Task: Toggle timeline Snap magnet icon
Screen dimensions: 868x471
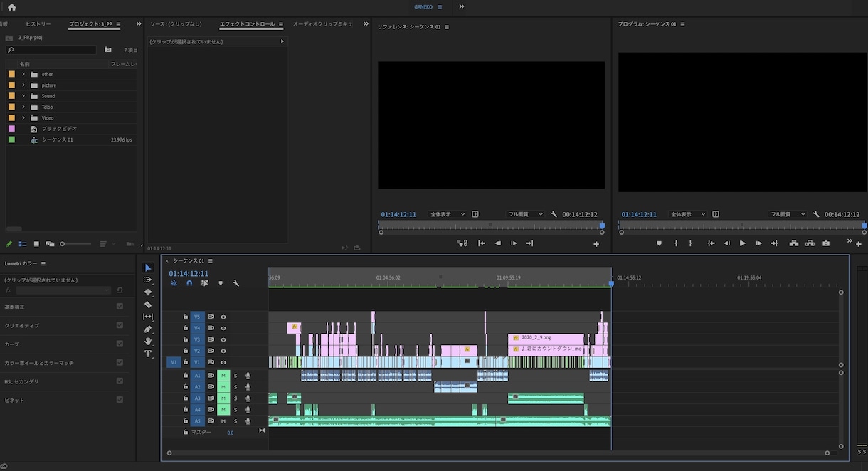Action: tap(189, 283)
